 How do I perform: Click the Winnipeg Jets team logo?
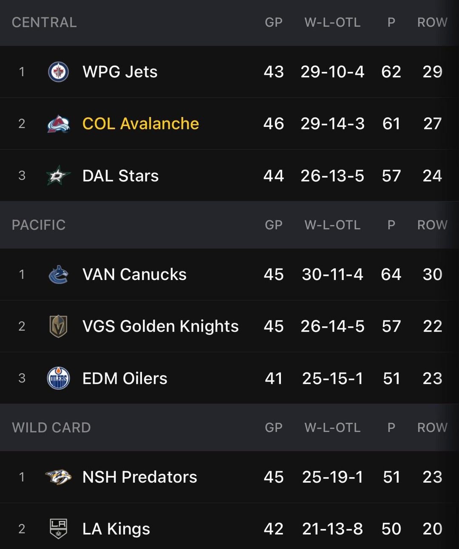(58, 72)
